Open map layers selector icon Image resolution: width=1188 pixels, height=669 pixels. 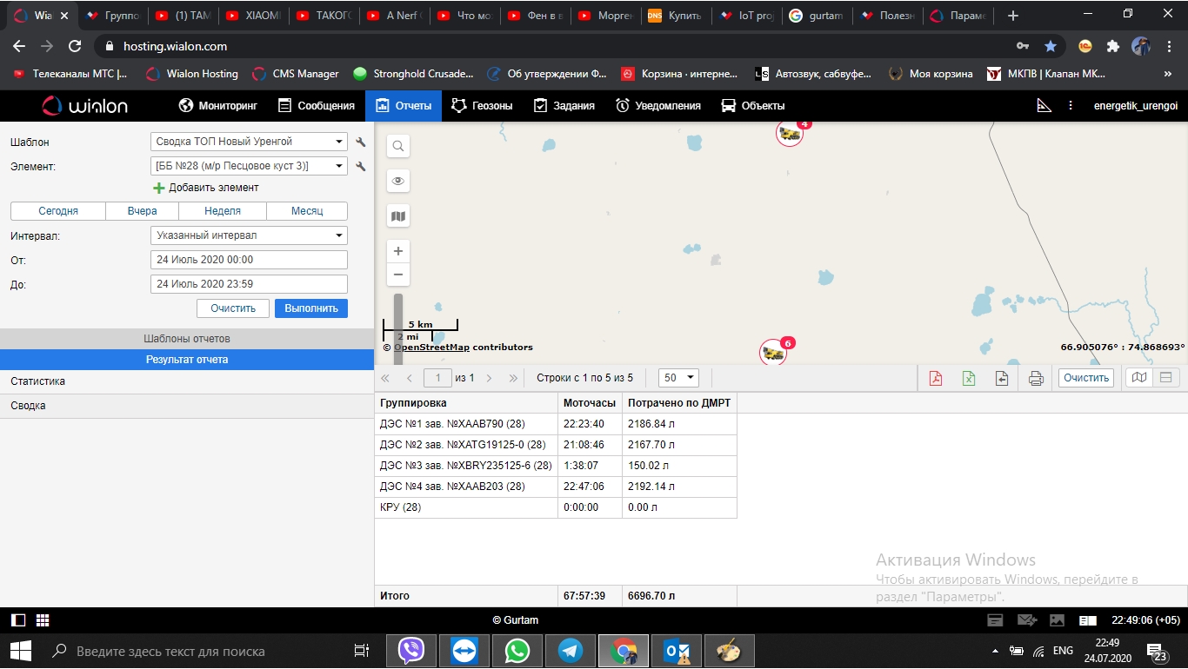click(x=398, y=216)
